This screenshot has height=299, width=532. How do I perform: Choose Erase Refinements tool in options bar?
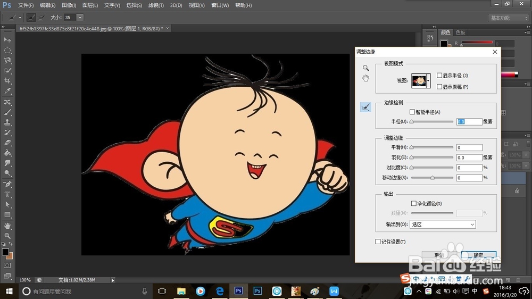click(x=41, y=18)
